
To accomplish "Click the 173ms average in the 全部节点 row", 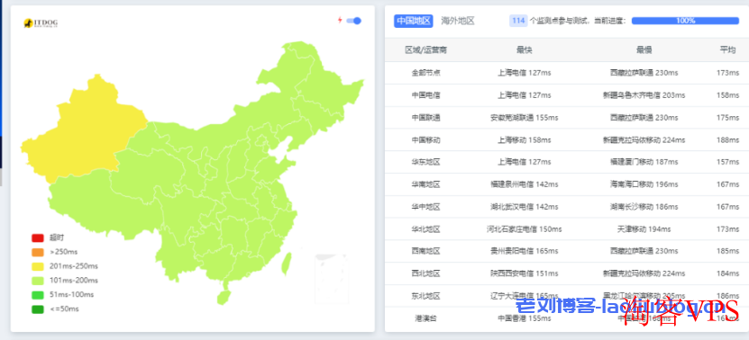I will (728, 73).
